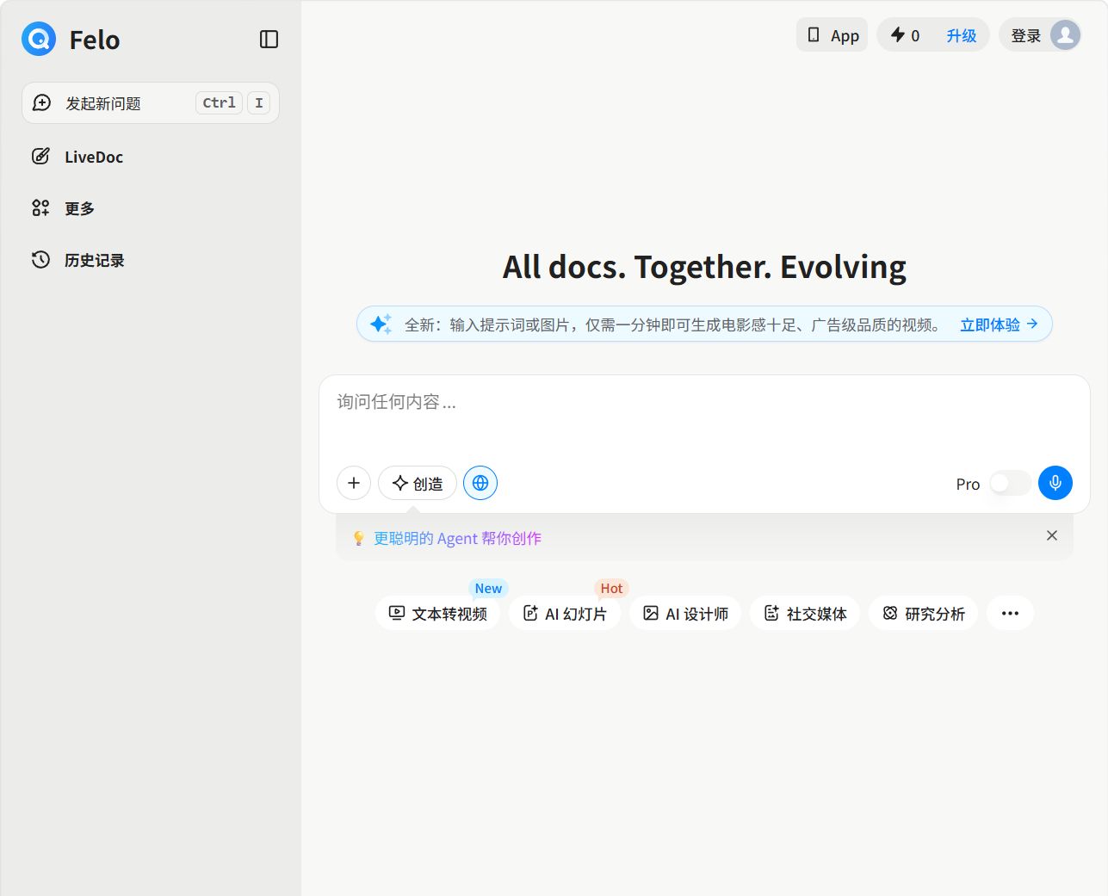Select the AI 设计师 shortcut
The height and width of the screenshot is (896, 1108).
685,613
